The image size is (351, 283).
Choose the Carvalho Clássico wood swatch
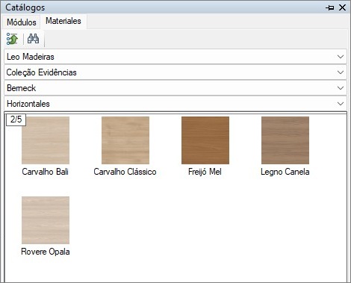tap(125, 140)
